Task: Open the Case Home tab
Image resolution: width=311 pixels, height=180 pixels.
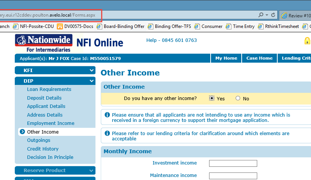Action: [x=259, y=58]
